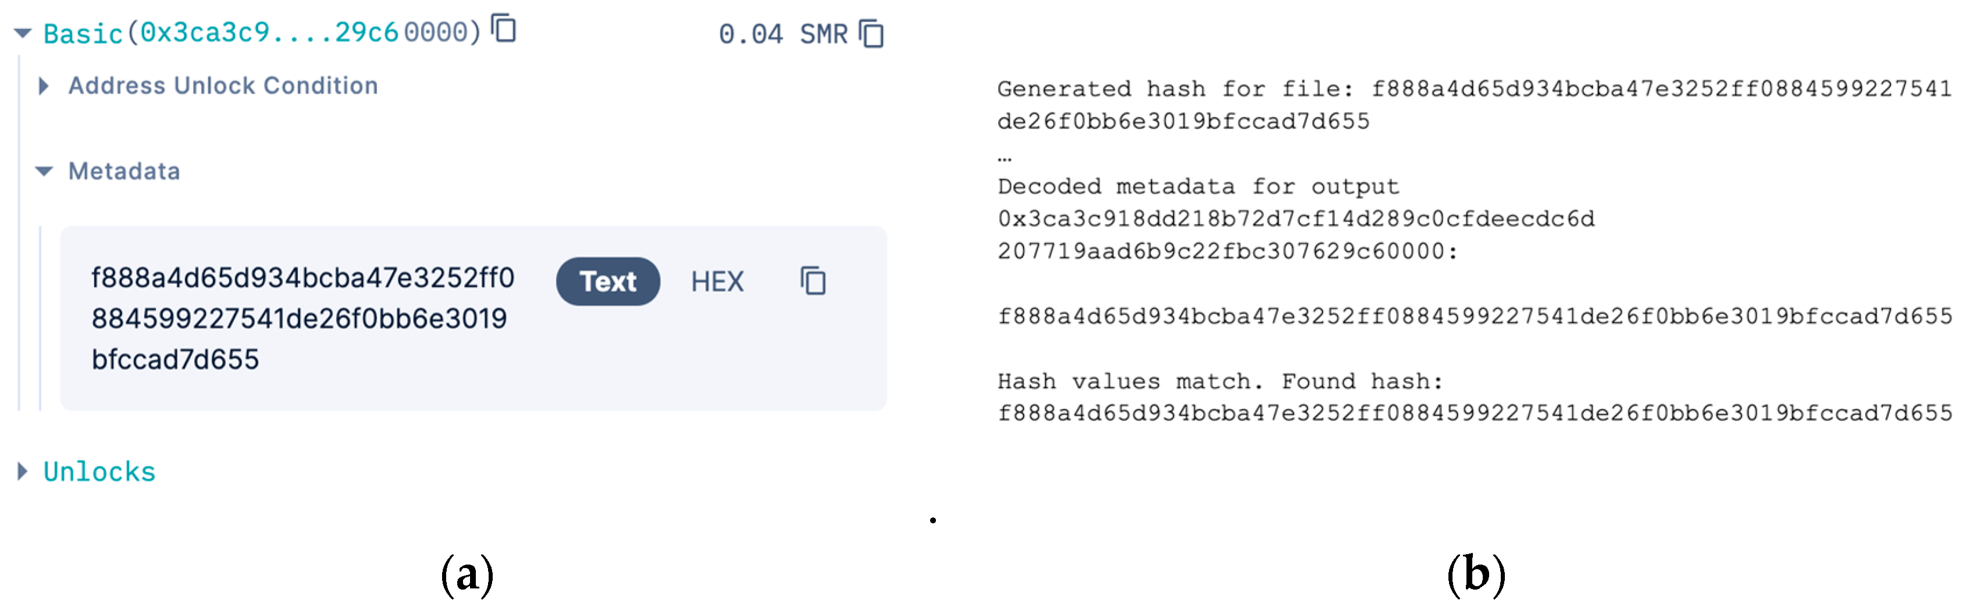Open the Basic(0x3ca3c9....29c60000) output link
The width and height of the screenshot is (1983, 614).
click(262, 33)
